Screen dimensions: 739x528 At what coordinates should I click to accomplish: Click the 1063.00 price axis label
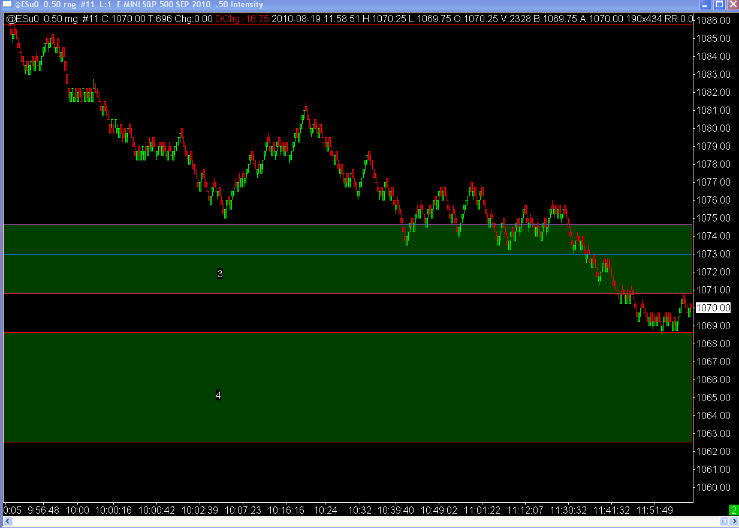[x=714, y=433]
